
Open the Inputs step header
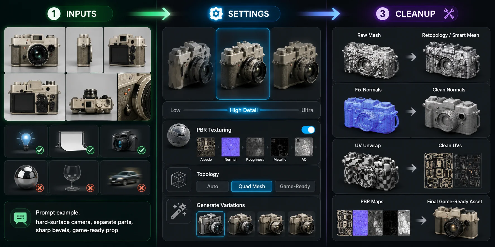point(79,14)
